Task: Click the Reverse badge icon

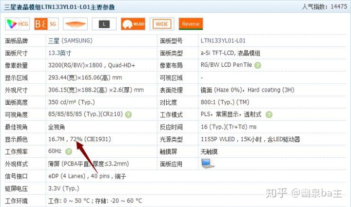Action: click(191, 24)
